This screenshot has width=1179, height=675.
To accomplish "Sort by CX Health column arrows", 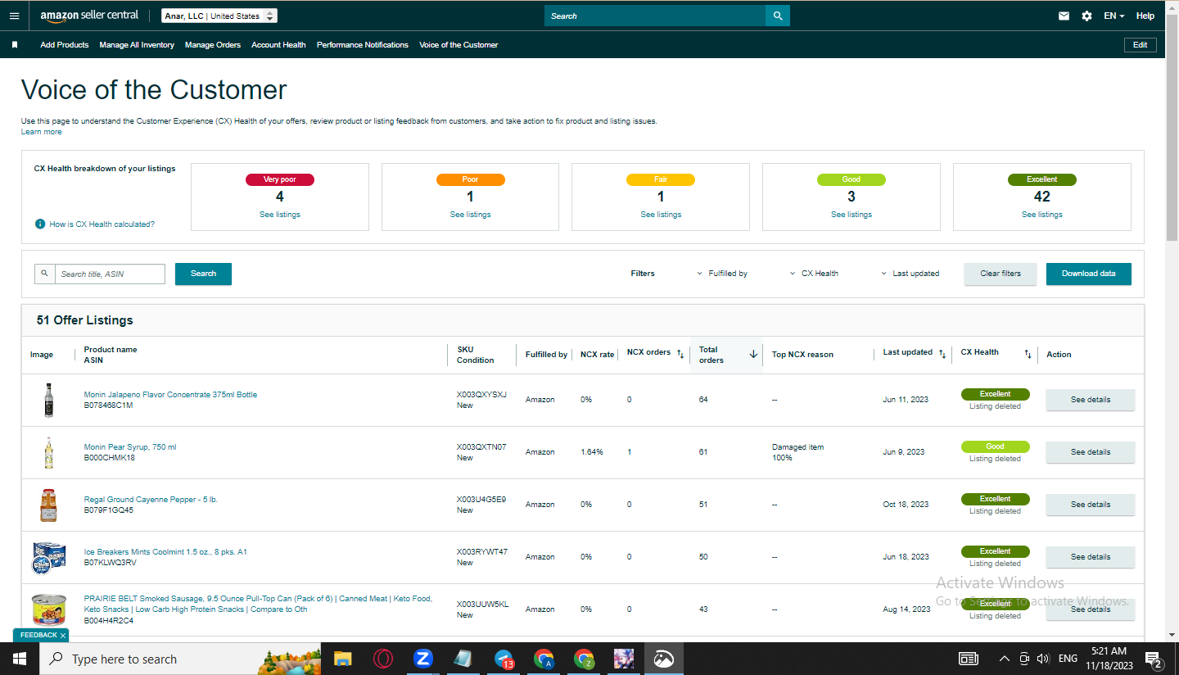I will [x=1028, y=354].
